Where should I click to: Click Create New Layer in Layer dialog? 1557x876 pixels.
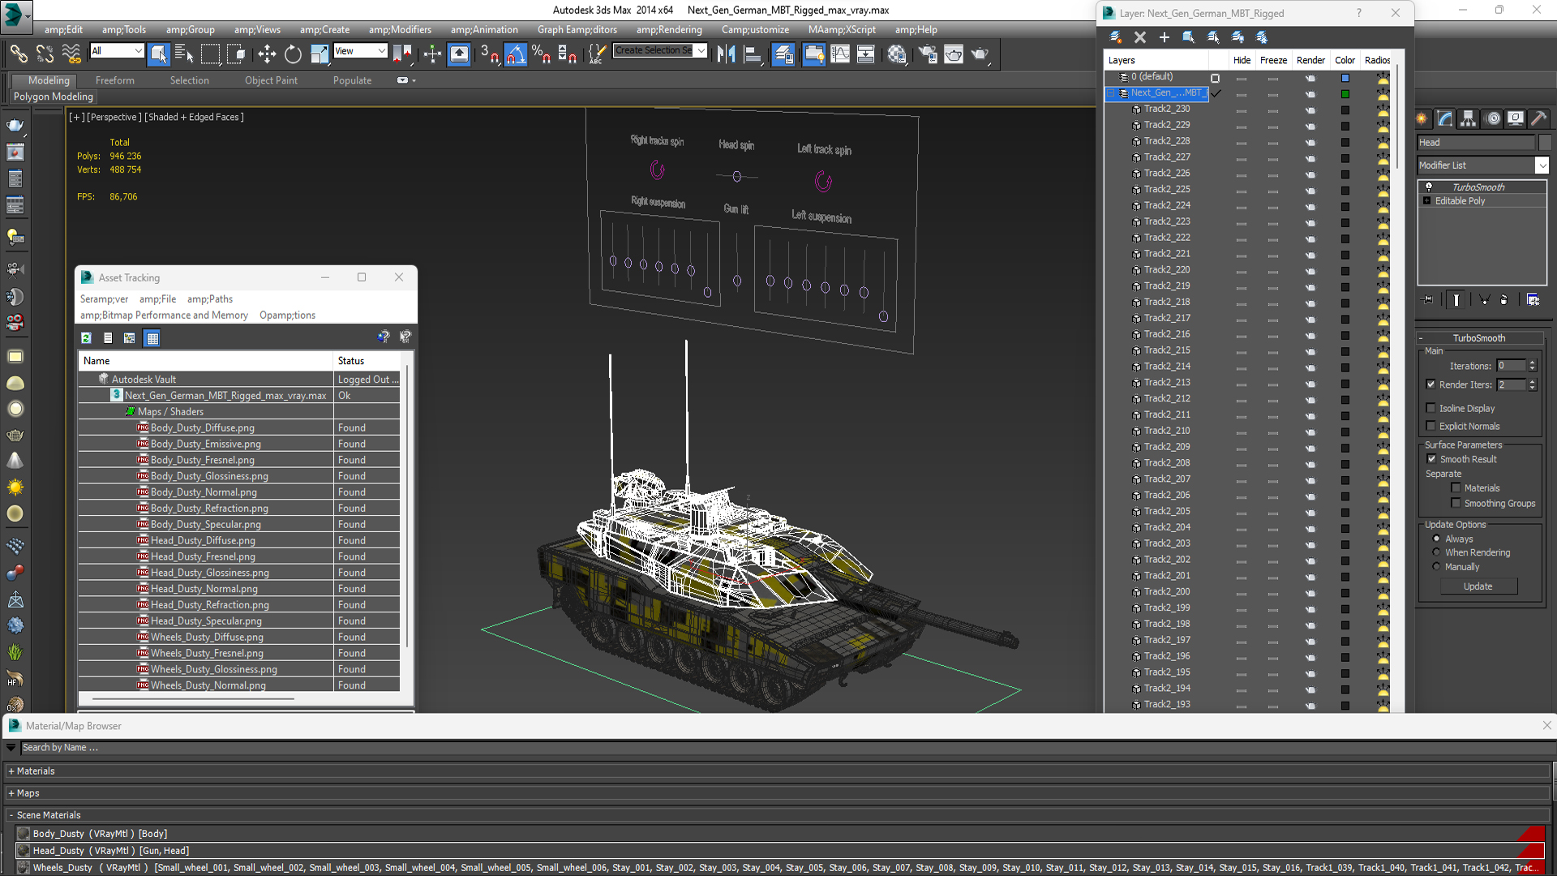[x=1116, y=37]
